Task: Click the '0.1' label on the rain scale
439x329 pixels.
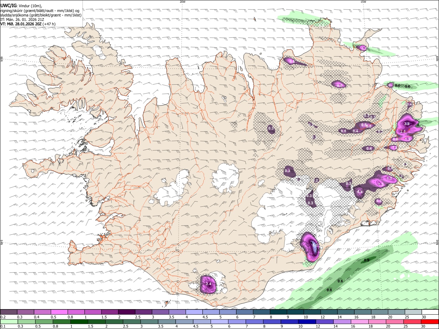Action: point(2,326)
